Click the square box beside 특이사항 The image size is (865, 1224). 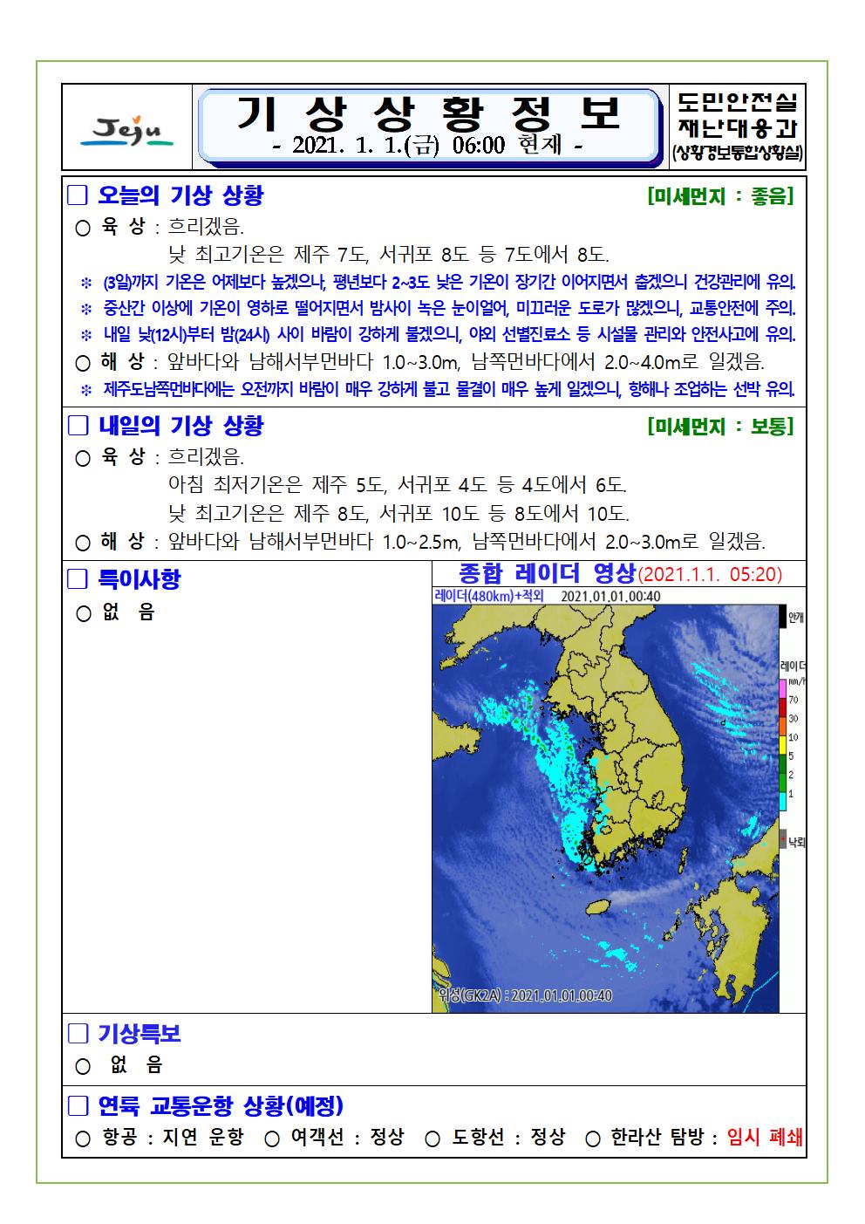(x=78, y=578)
